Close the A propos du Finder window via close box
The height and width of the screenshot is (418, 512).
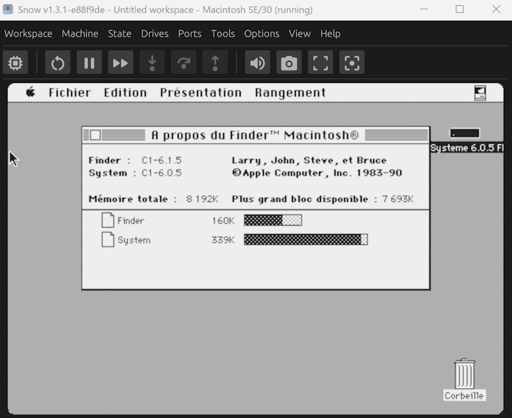coord(96,135)
